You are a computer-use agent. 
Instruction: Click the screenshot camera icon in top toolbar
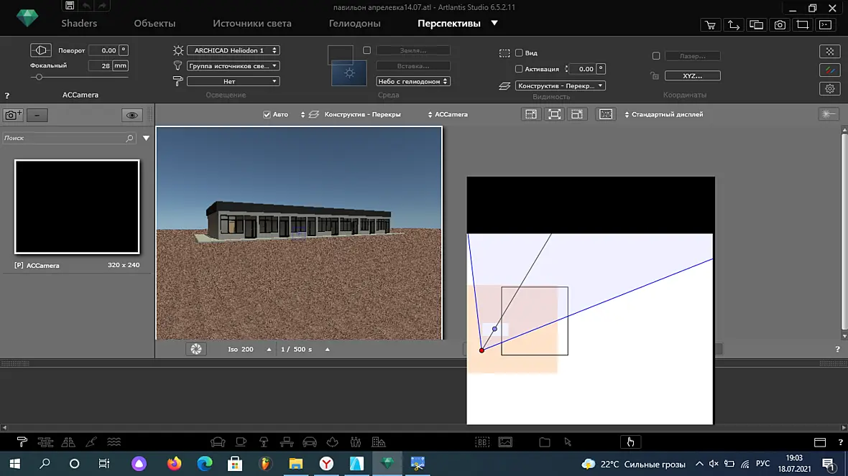(780, 25)
